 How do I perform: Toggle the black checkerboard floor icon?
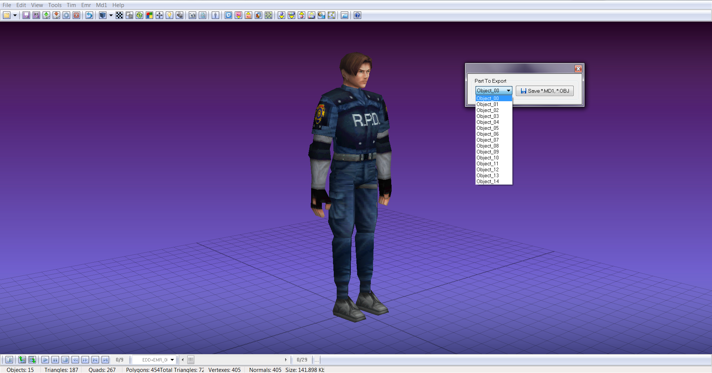[x=119, y=15]
